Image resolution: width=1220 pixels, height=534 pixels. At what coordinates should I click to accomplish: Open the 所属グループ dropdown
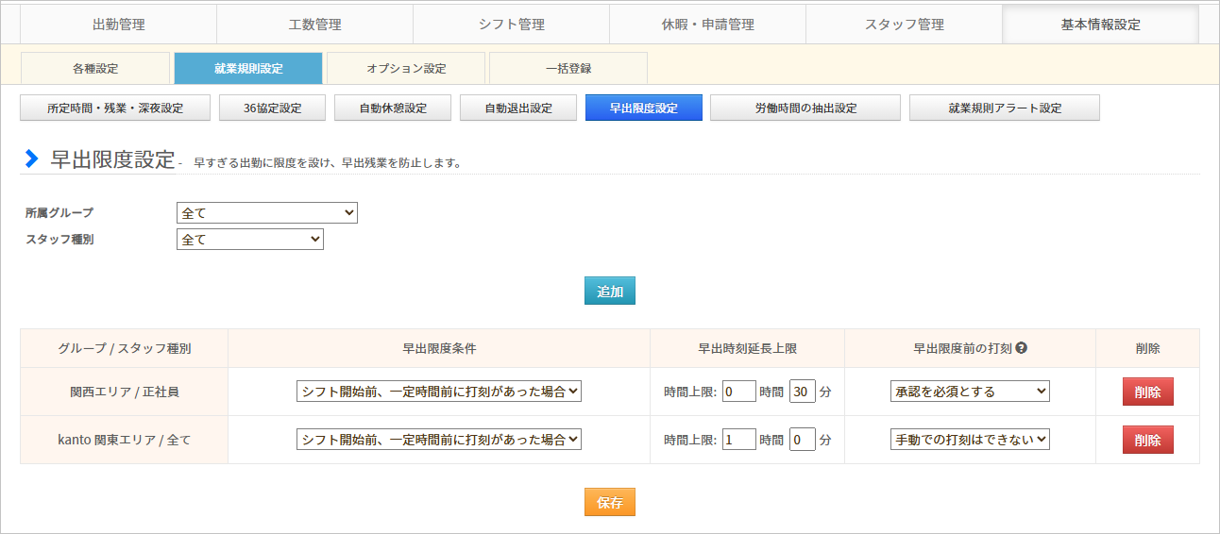tap(266, 213)
